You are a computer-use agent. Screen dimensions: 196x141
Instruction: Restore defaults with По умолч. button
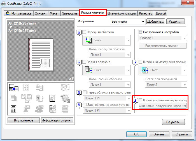(x=173, y=122)
